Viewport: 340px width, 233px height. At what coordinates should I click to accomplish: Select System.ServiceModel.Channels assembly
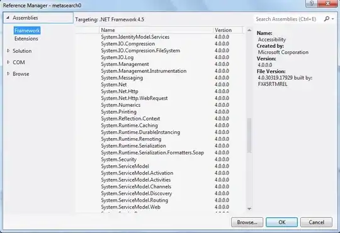coord(161,187)
